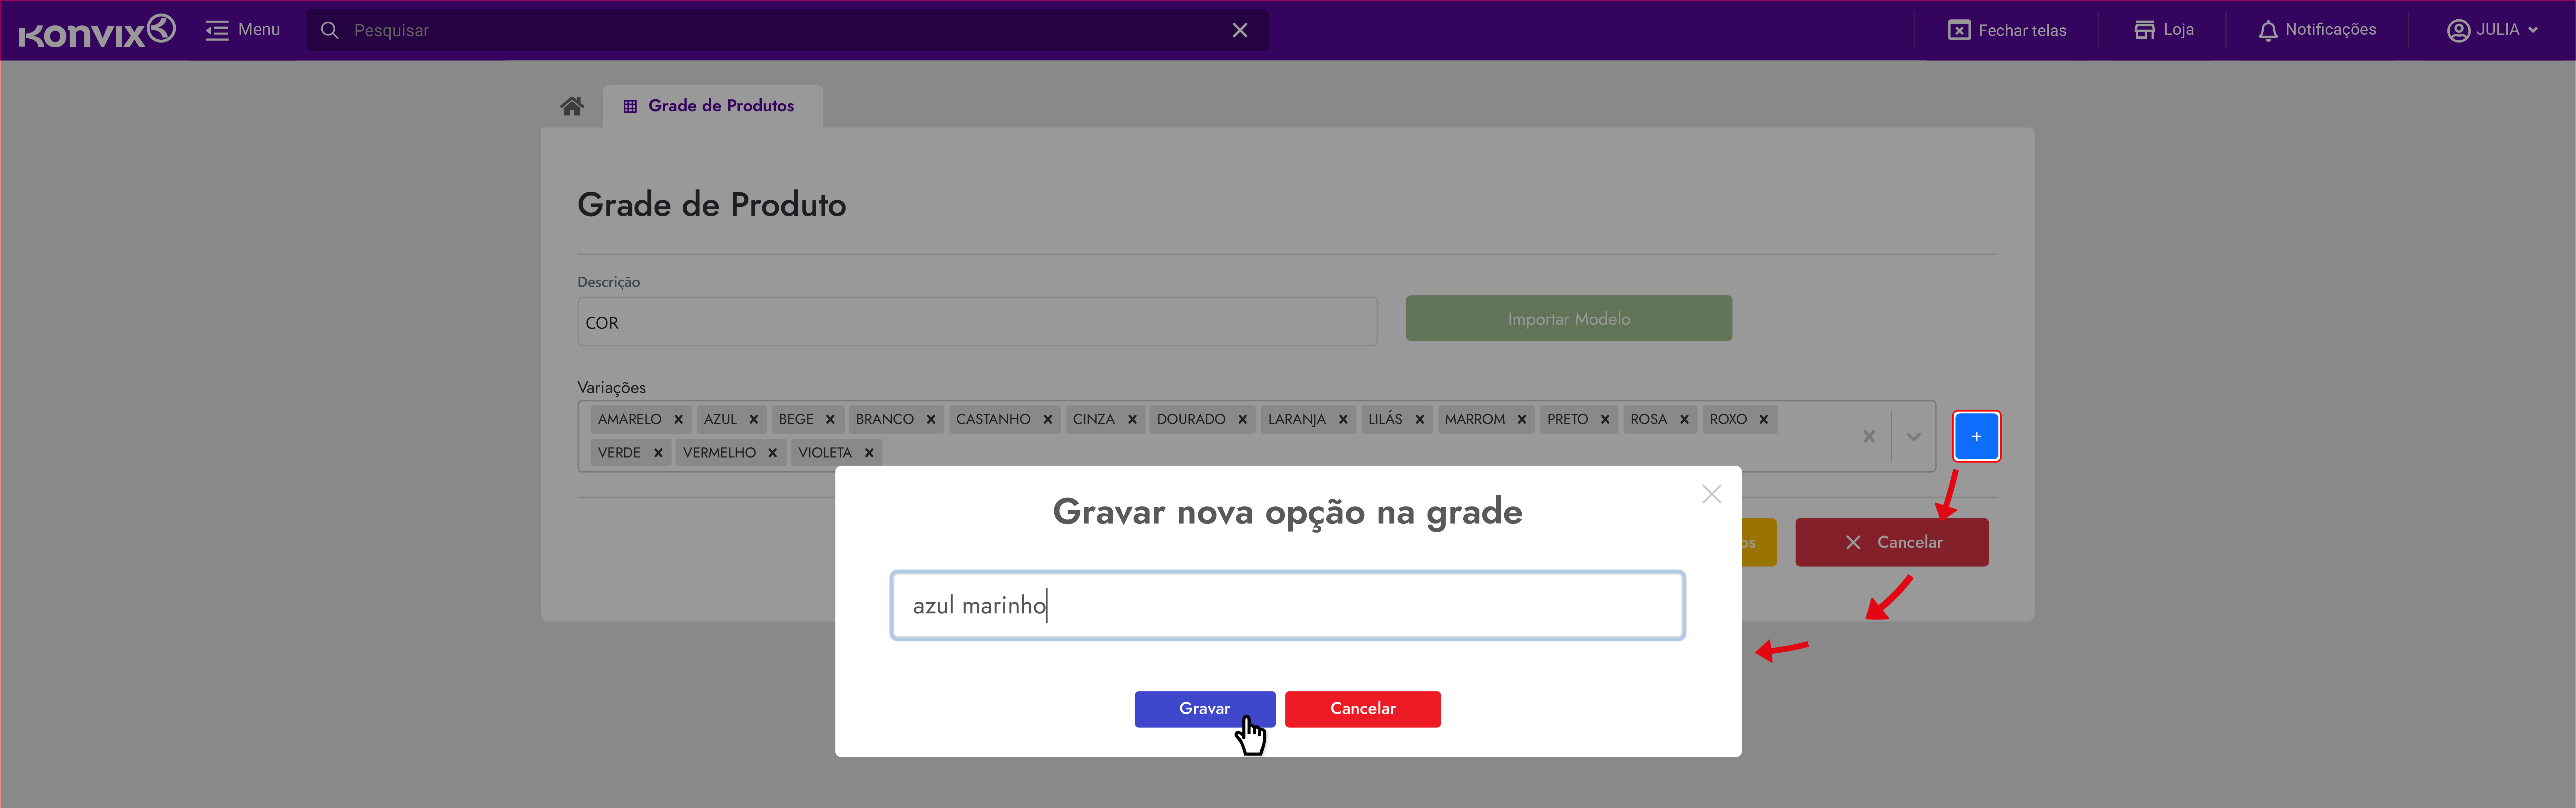Click the VERMELHO tag label
2576x808 pixels.
click(x=719, y=453)
